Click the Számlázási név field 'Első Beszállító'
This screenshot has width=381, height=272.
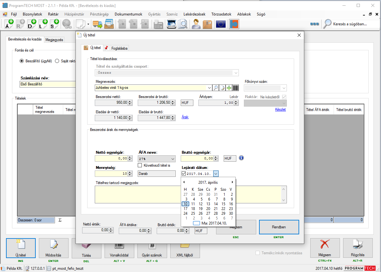[x=47, y=84]
